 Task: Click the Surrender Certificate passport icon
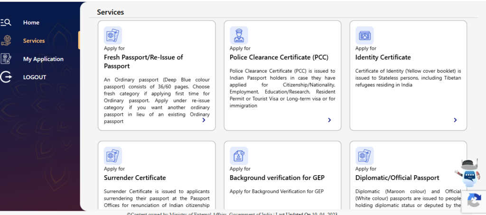[x=113, y=156]
